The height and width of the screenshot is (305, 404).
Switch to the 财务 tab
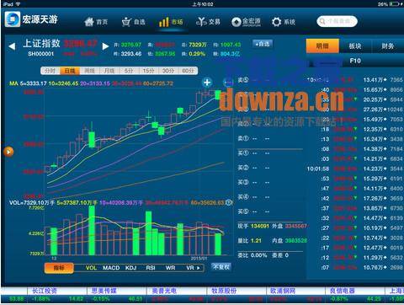pyautogui.click(x=387, y=46)
